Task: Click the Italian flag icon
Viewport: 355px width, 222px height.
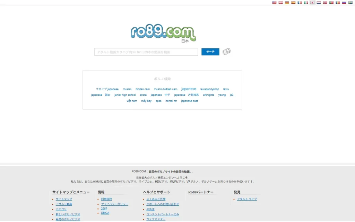Action: [306, 3]
